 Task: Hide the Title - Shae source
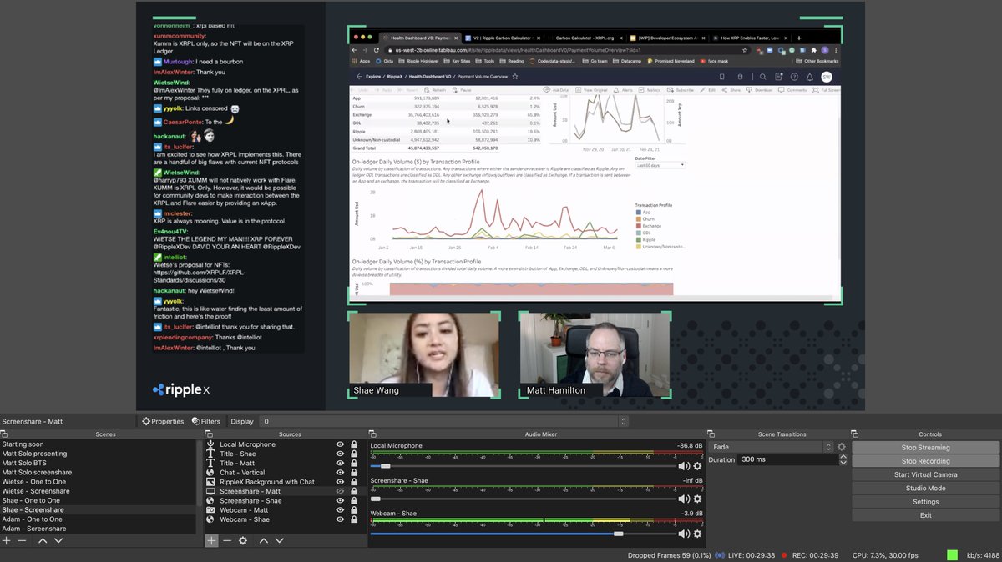340,454
